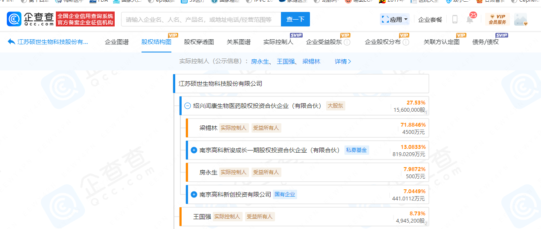Viewport: 541px width, 229px height.
Task: Click 受益所有人 tag on 房永生 row
Action: click(266, 172)
